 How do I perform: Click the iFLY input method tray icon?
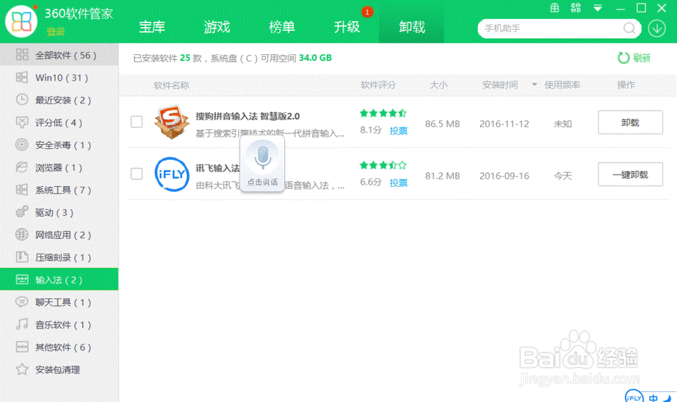point(634,397)
